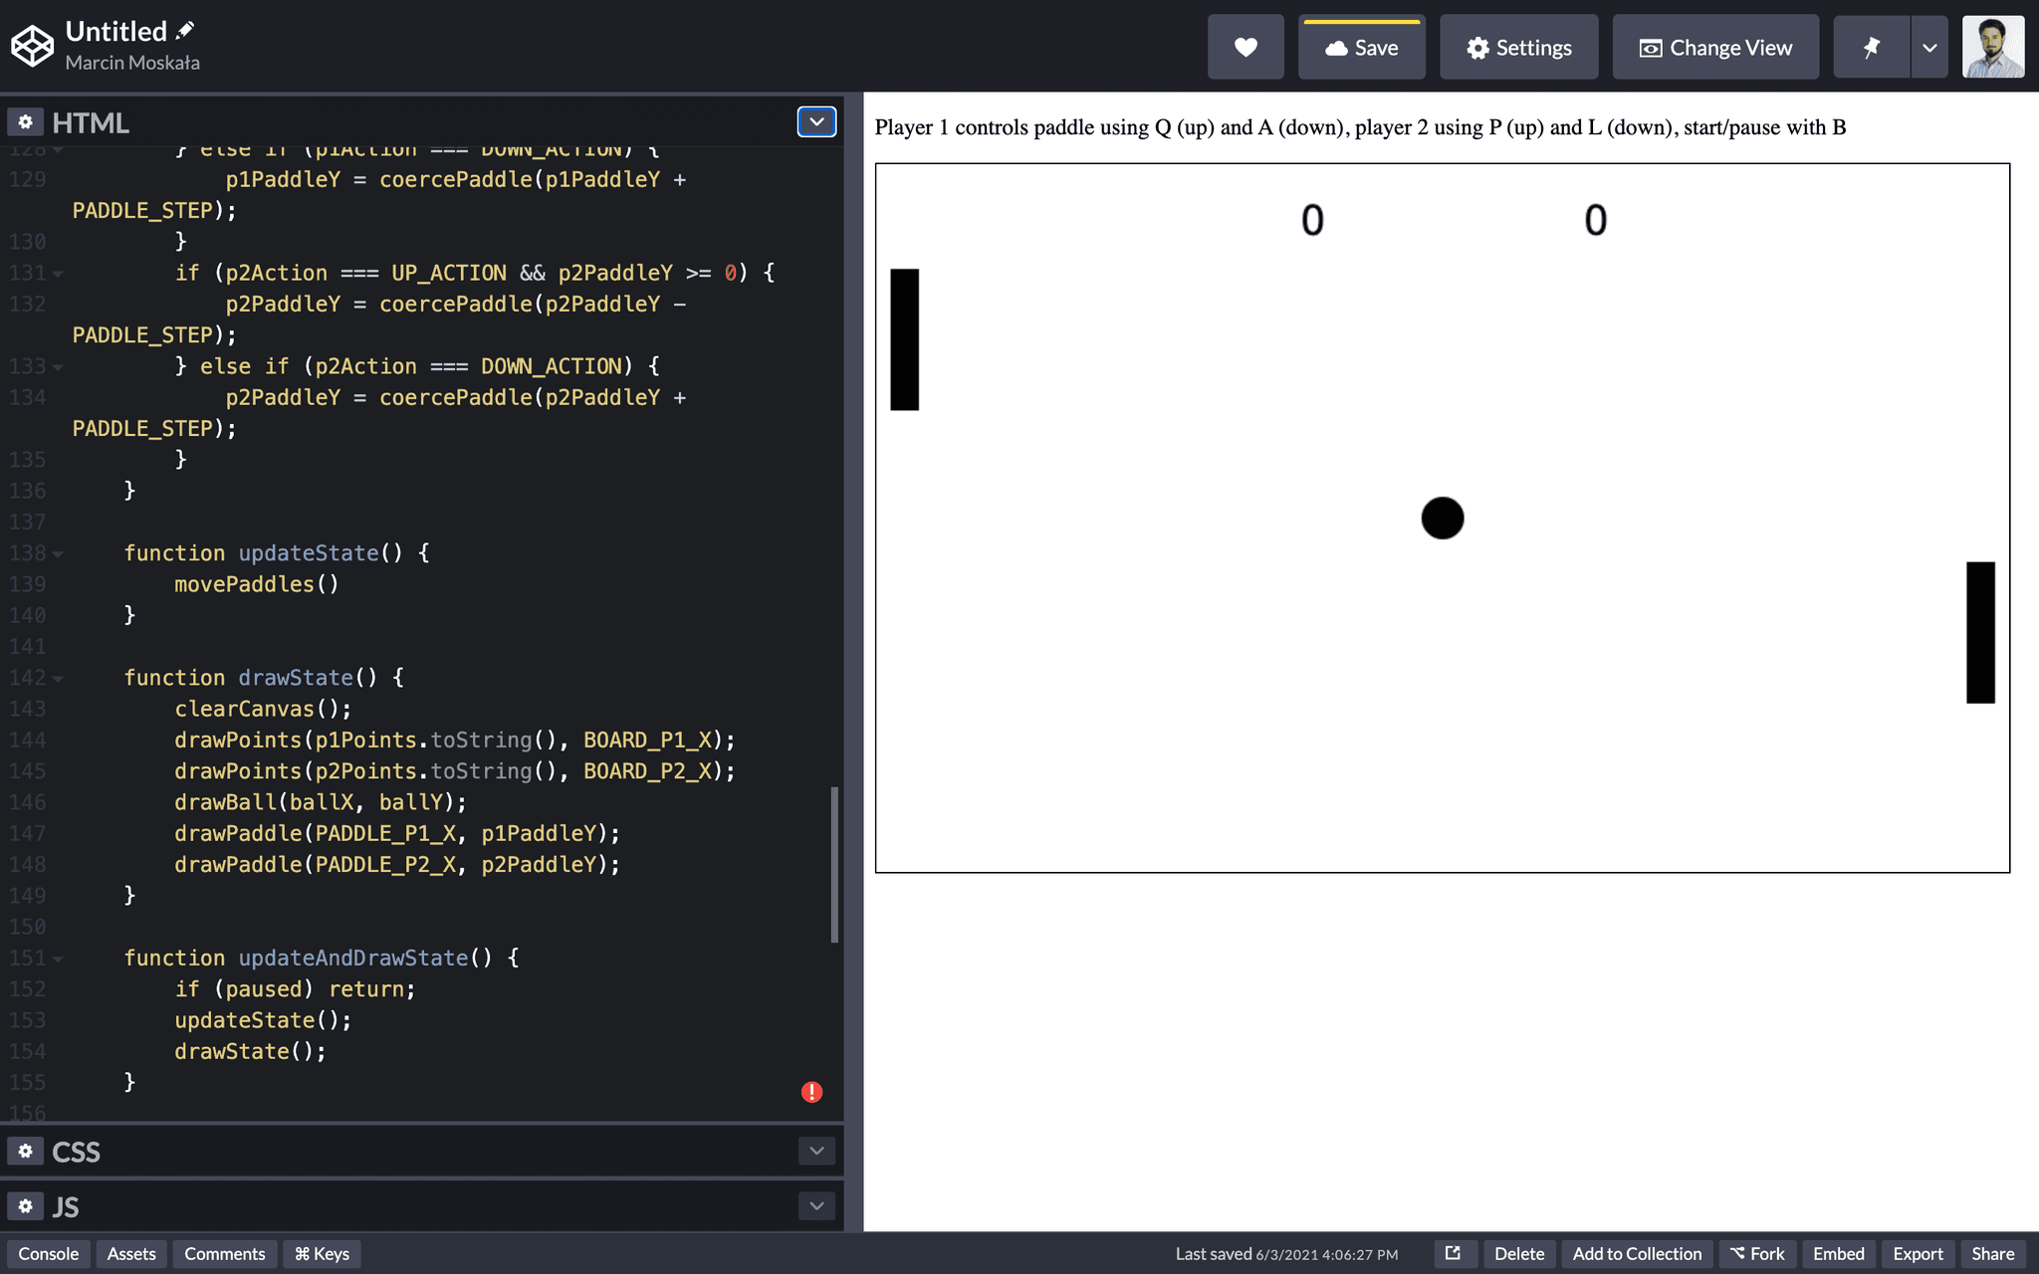Switch to the Assets panel

(130, 1253)
